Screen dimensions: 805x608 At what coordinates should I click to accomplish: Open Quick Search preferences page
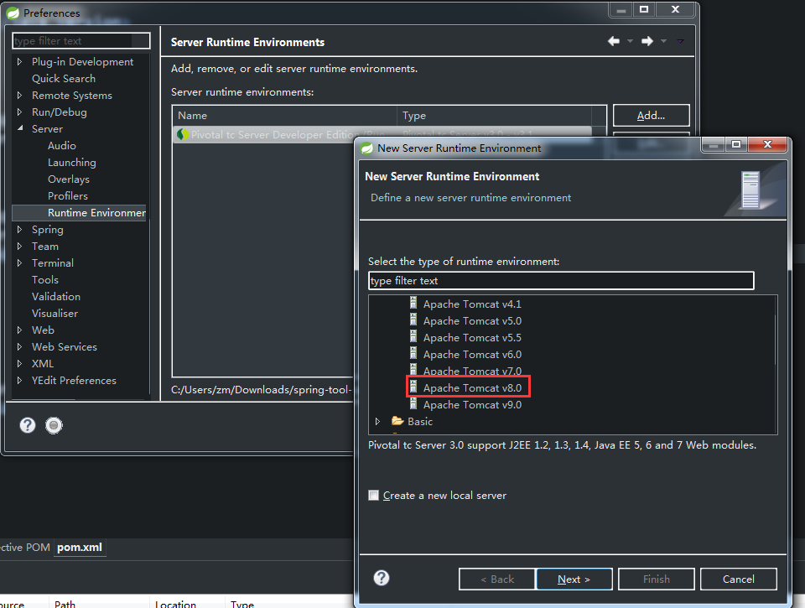point(64,79)
